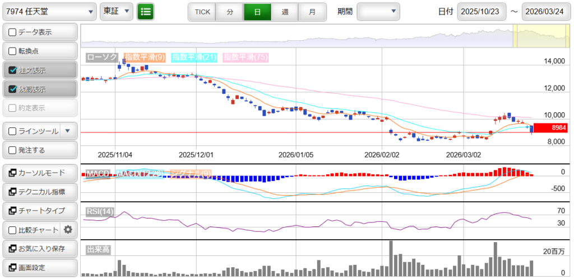Tick the 比較チャート checkbox

(x=13, y=230)
